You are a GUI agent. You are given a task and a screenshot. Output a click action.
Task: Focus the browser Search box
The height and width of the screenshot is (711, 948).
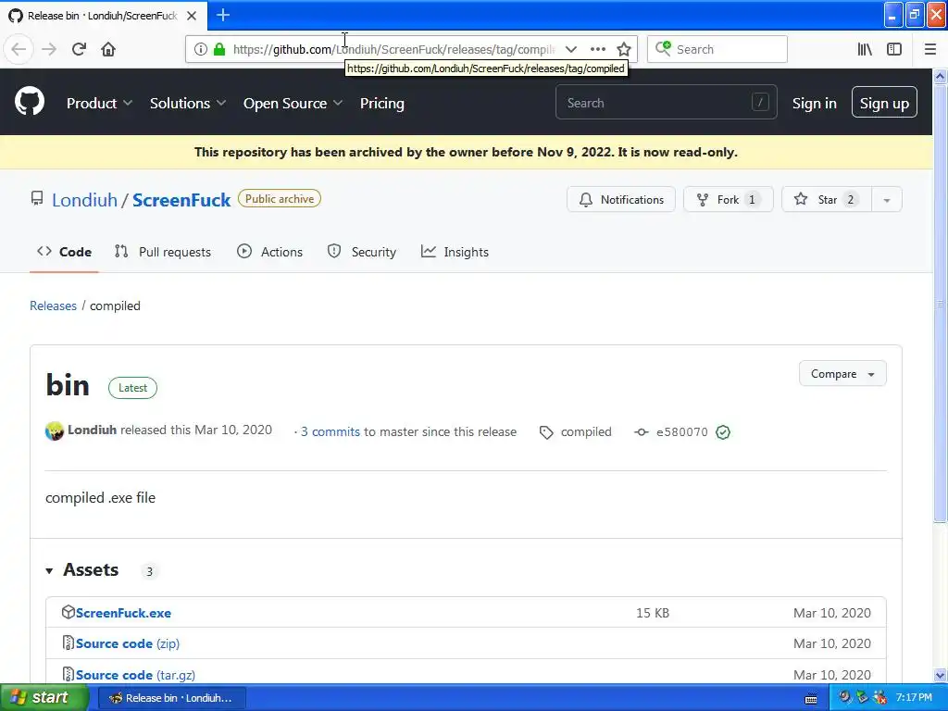717,49
